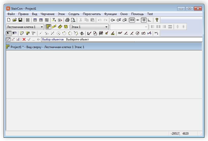Save the project using the floppy disk icon
The width and height of the screenshot is (208, 141).
(20, 20)
